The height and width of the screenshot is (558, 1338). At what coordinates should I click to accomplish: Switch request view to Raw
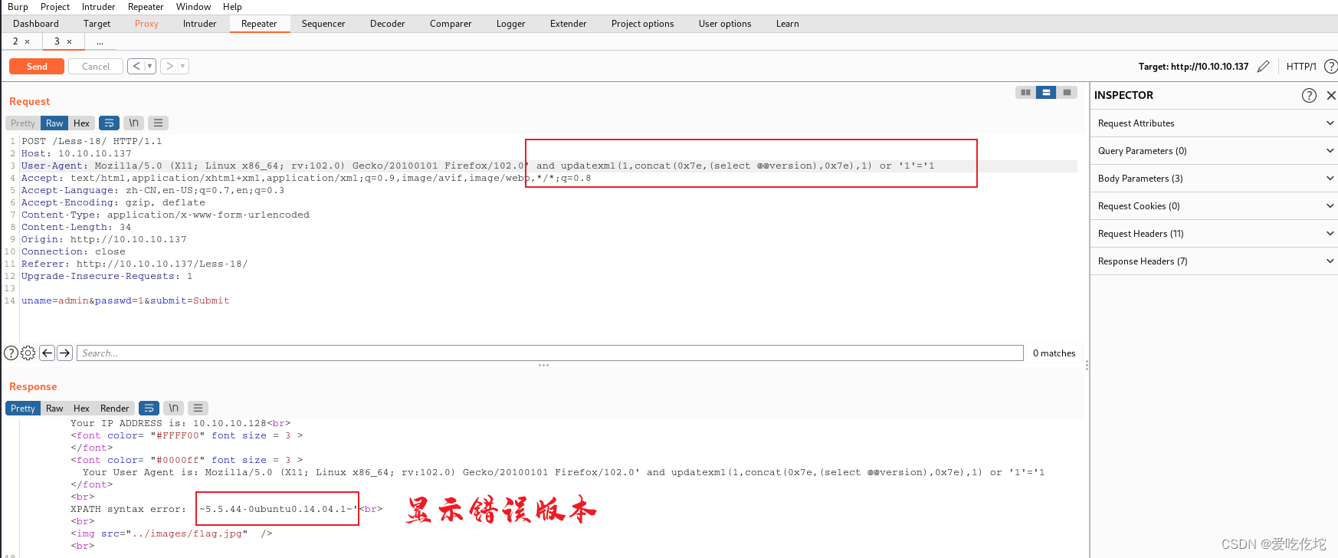point(54,123)
